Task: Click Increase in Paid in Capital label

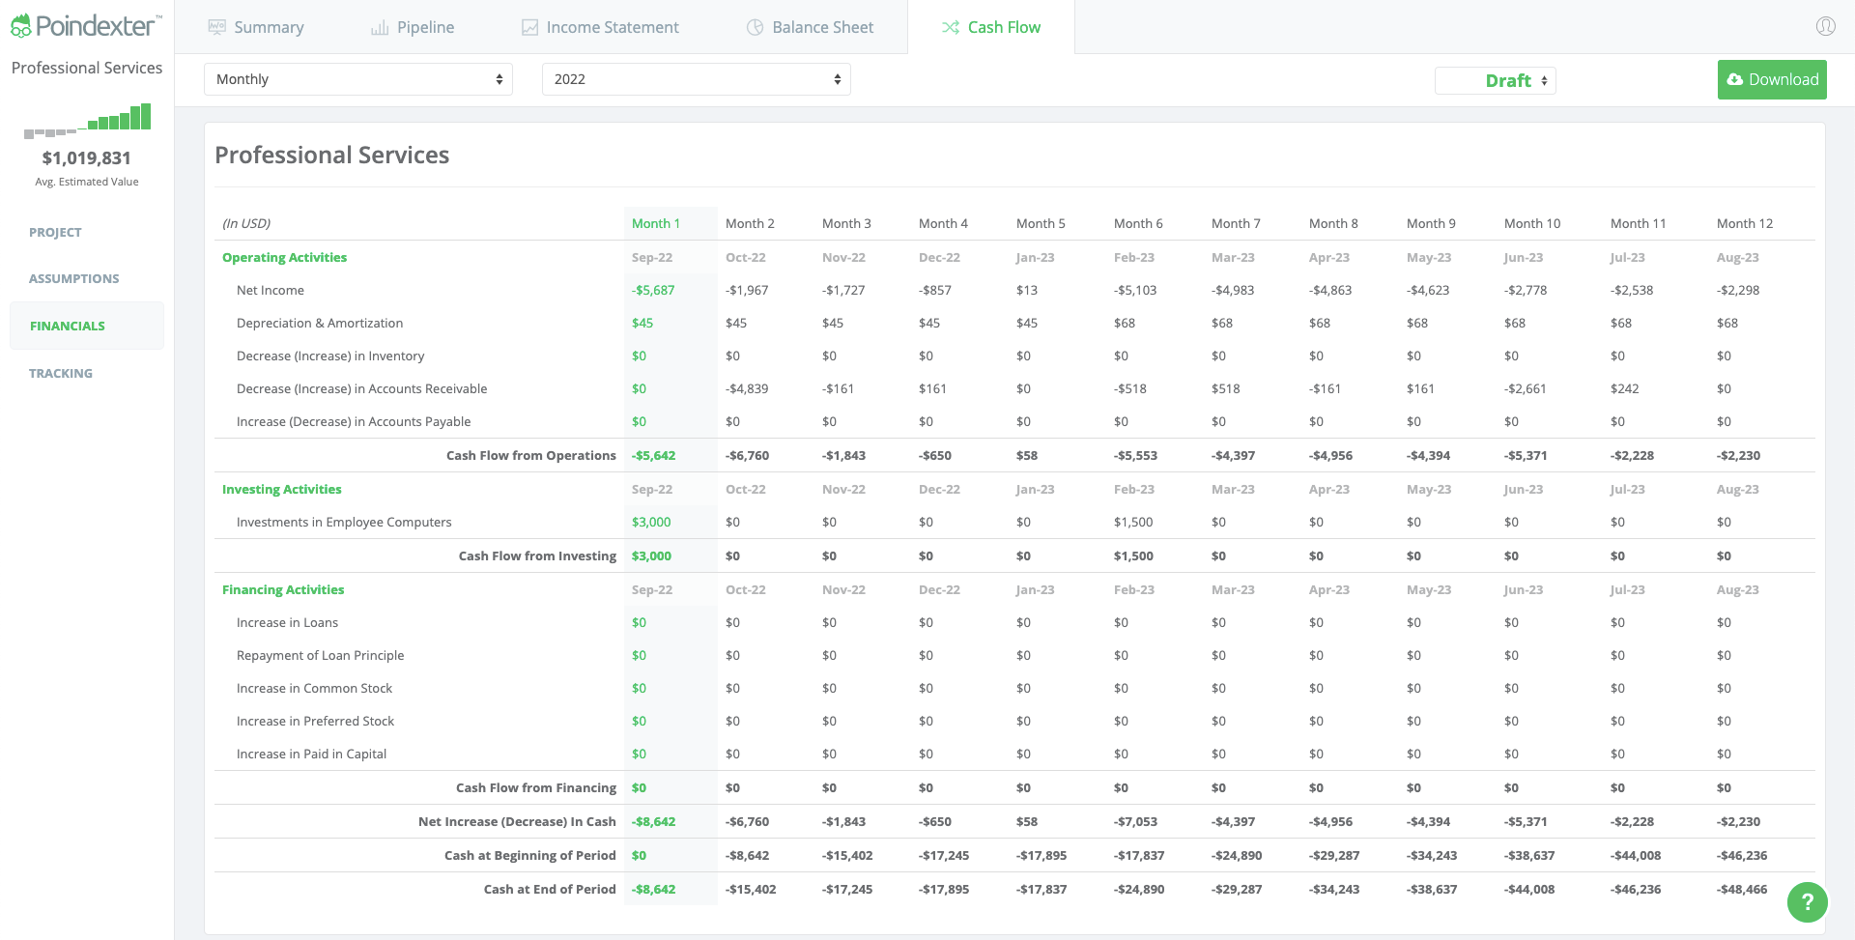Action: tap(311, 754)
